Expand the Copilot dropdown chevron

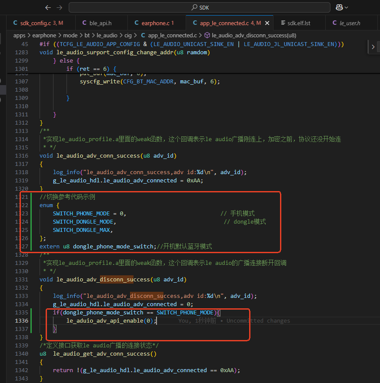click(x=346, y=7)
